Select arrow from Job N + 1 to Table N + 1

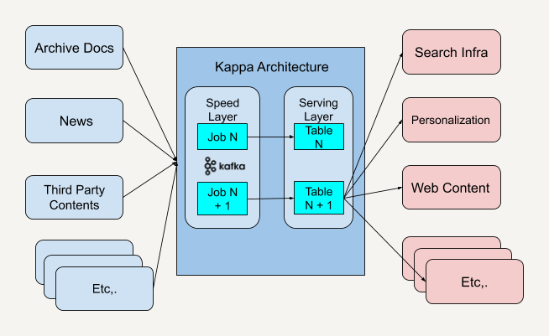pyautogui.click(x=269, y=199)
